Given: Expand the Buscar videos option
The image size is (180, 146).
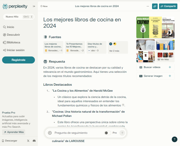Looking at the screenshot, I should coord(155,67).
